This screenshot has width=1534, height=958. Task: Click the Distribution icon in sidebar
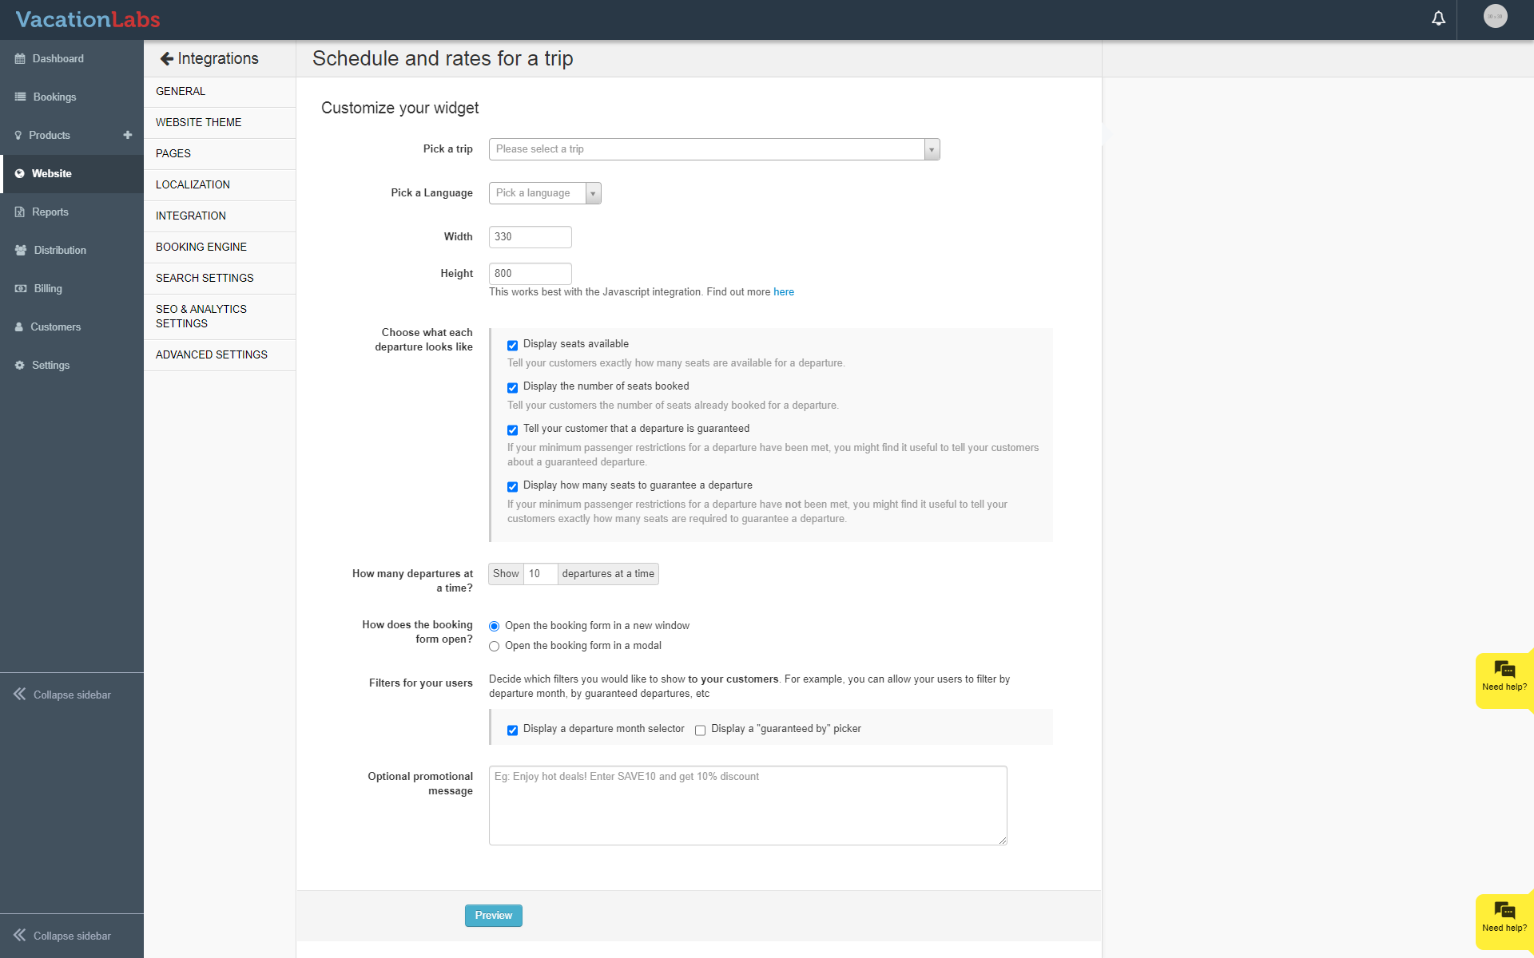[21, 251]
